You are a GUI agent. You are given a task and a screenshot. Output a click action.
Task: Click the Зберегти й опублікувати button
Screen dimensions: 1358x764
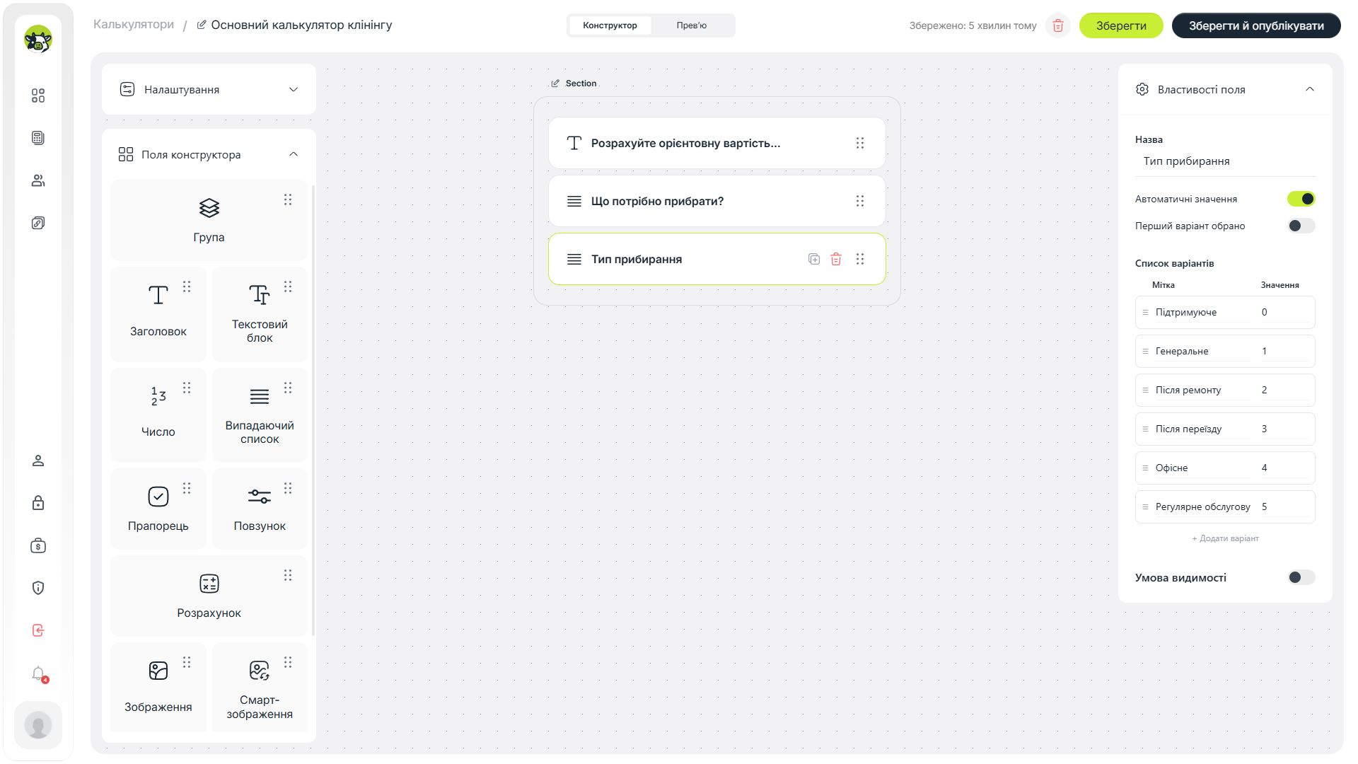click(x=1256, y=25)
